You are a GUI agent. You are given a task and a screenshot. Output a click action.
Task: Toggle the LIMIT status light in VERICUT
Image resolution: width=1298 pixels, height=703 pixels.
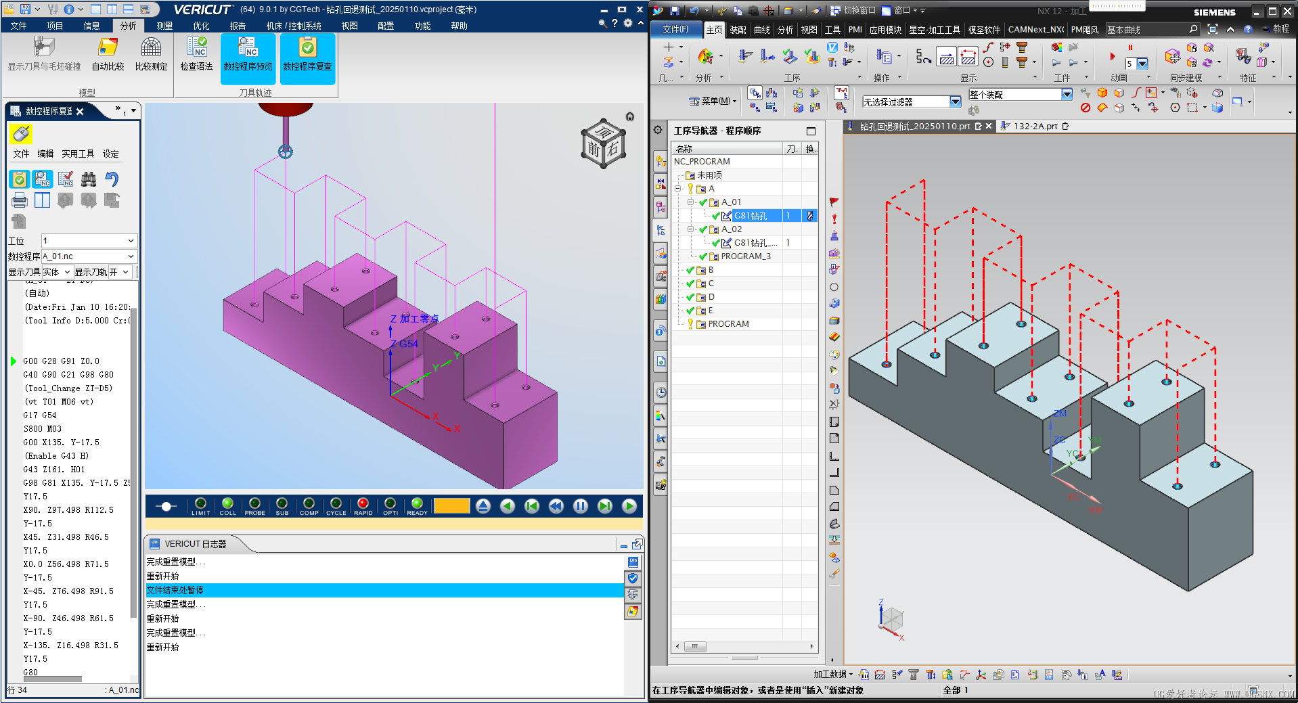coord(201,503)
